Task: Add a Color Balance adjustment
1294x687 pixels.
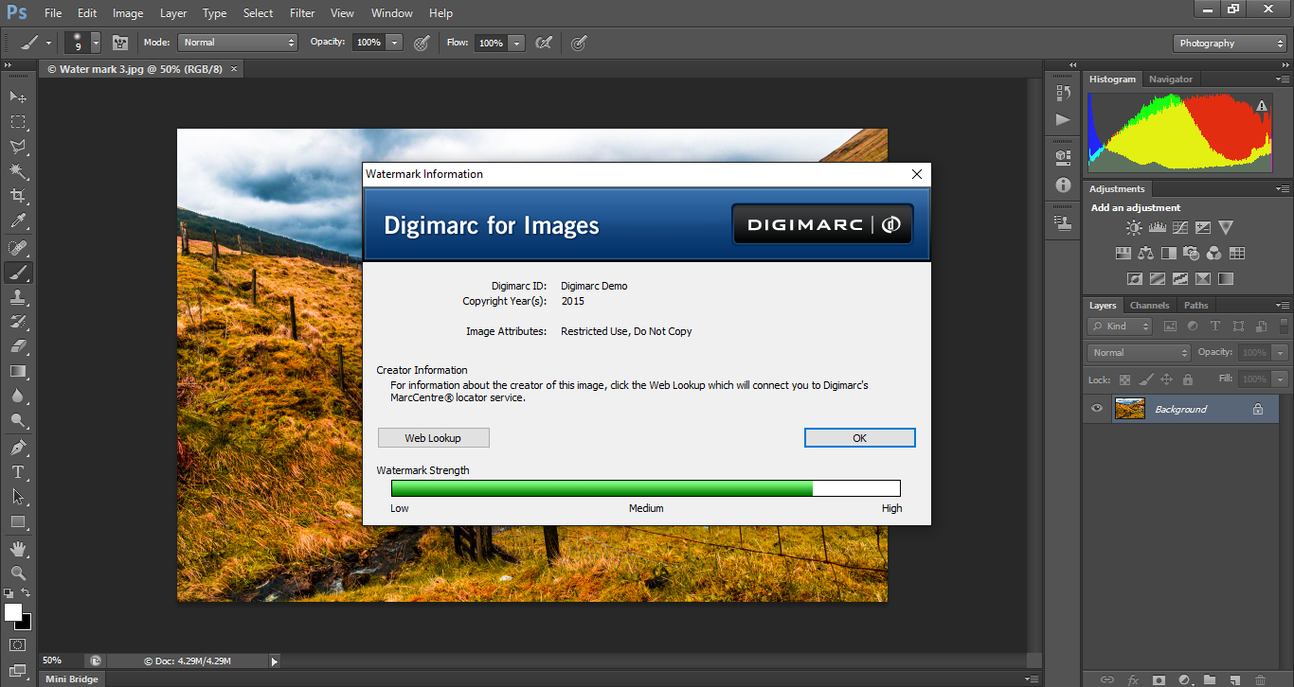Action: coord(1145,253)
